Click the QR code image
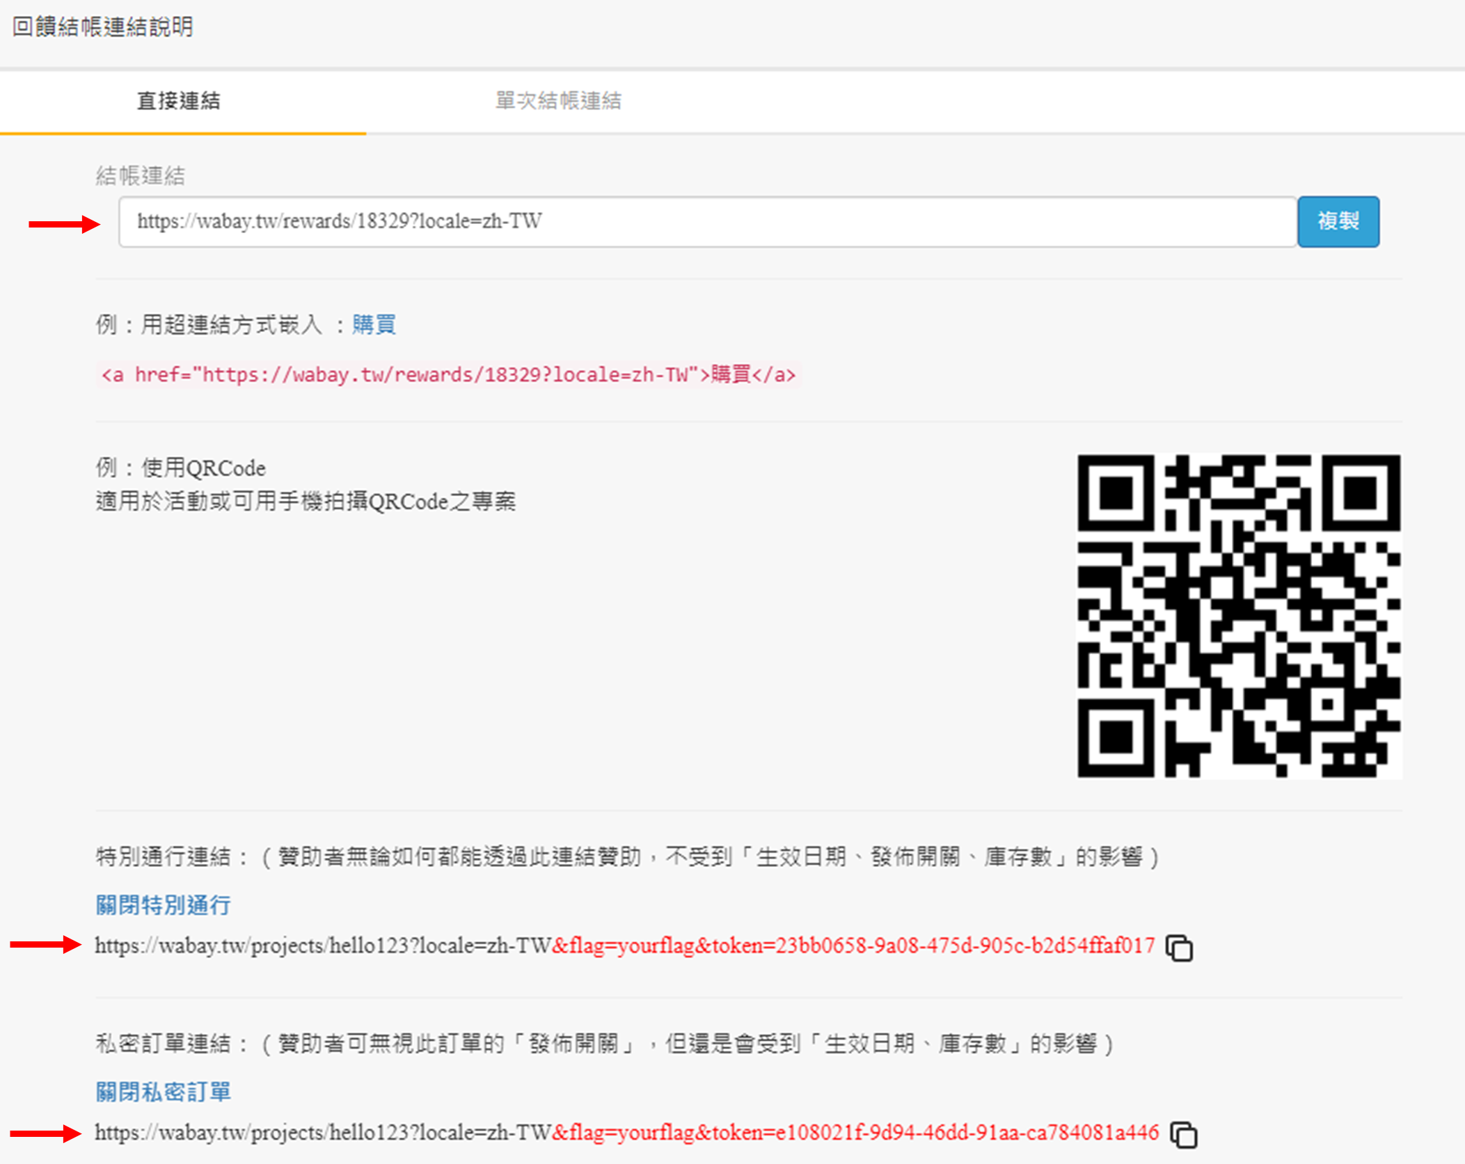The width and height of the screenshot is (1465, 1164). pos(1239,616)
